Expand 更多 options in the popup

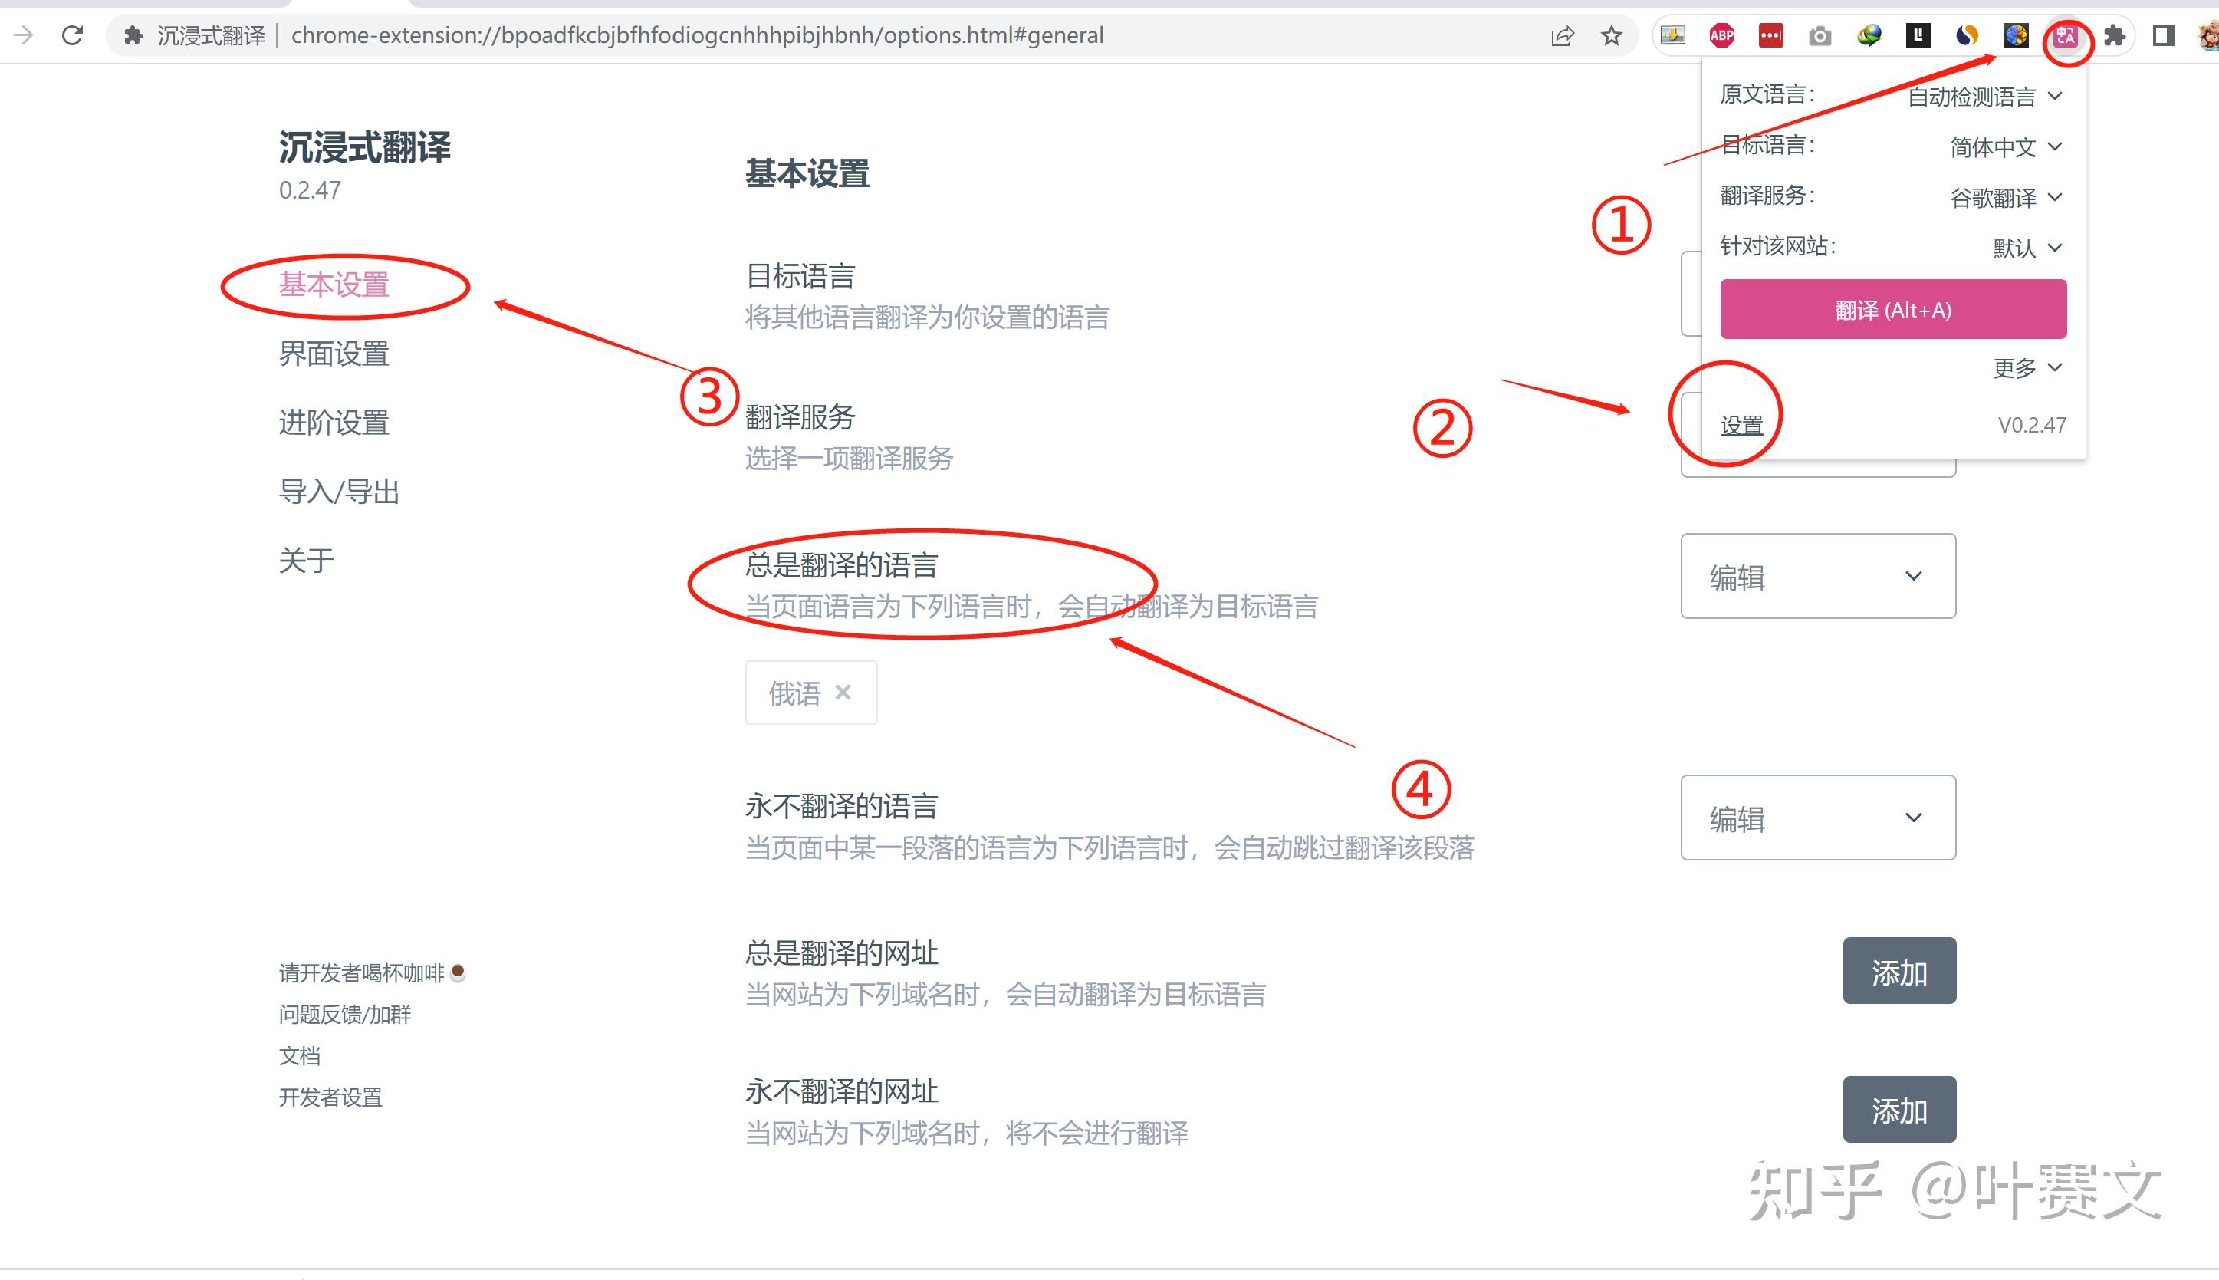pos(2027,368)
